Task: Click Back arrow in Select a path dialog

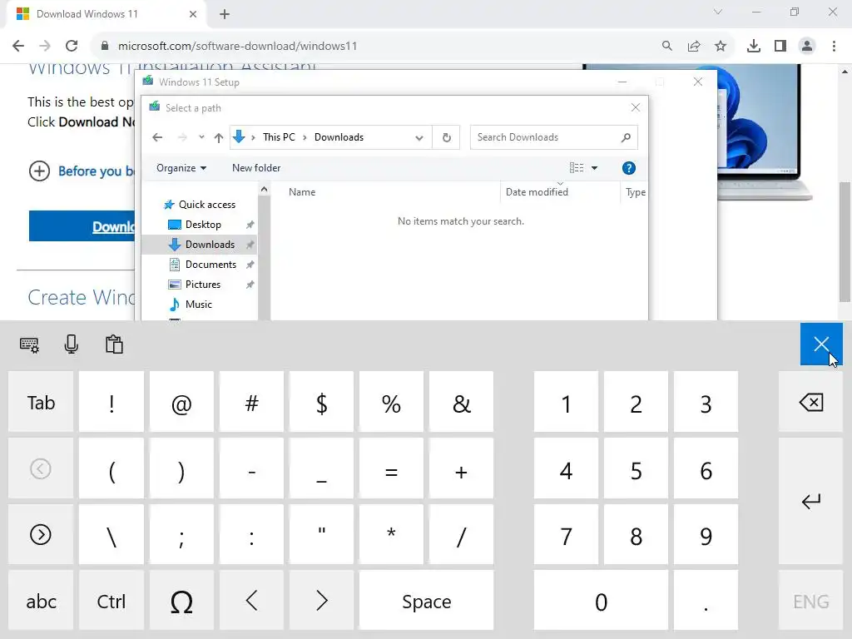Action: tap(157, 137)
